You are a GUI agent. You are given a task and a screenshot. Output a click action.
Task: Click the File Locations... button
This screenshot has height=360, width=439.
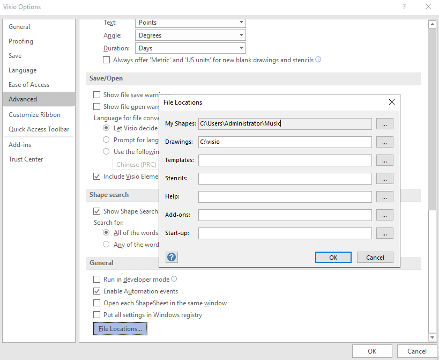coord(120,329)
